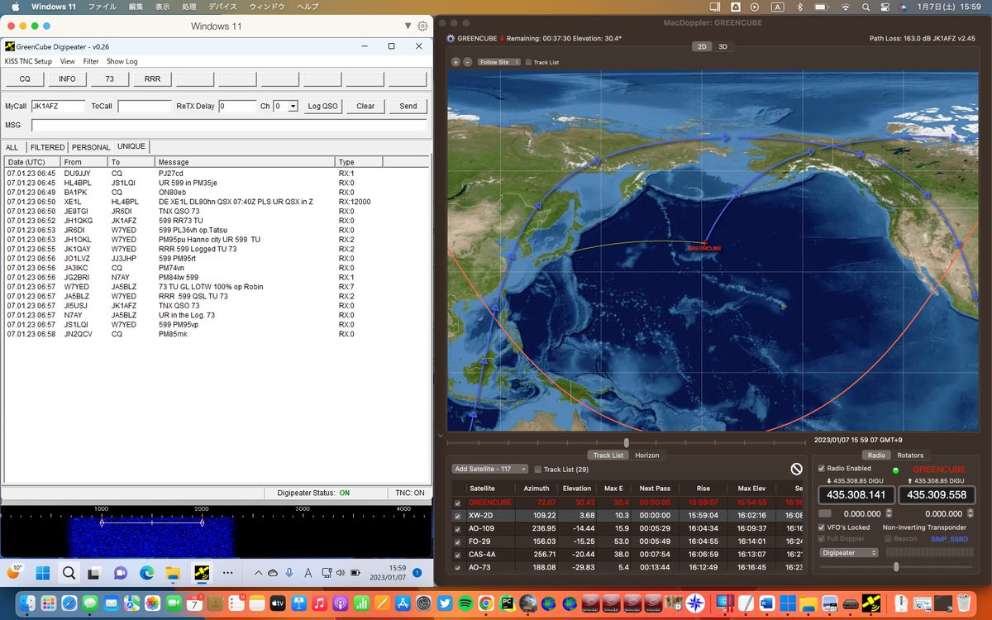Uncheck the XW-2D satellite row checkbox
Viewport: 992px width, 620px height.
[457, 516]
